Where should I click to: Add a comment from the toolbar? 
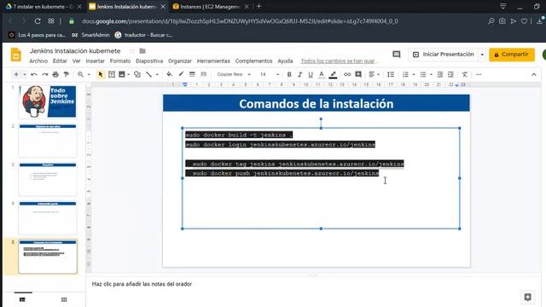coord(358,74)
